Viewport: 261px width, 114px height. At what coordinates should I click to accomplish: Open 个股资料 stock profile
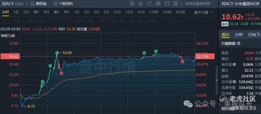point(63,4)
